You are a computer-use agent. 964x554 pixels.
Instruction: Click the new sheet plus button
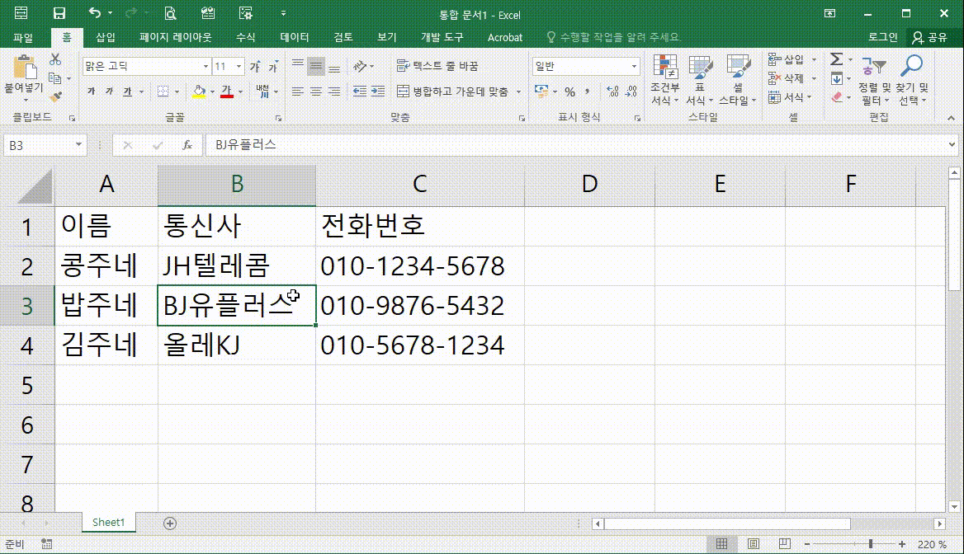coord(170,522)
